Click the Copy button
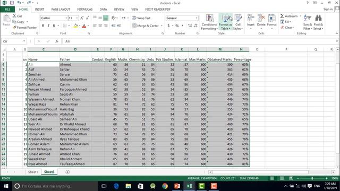Screen dimensions: 340x191 pyautogui.click(x=19, y=22)
